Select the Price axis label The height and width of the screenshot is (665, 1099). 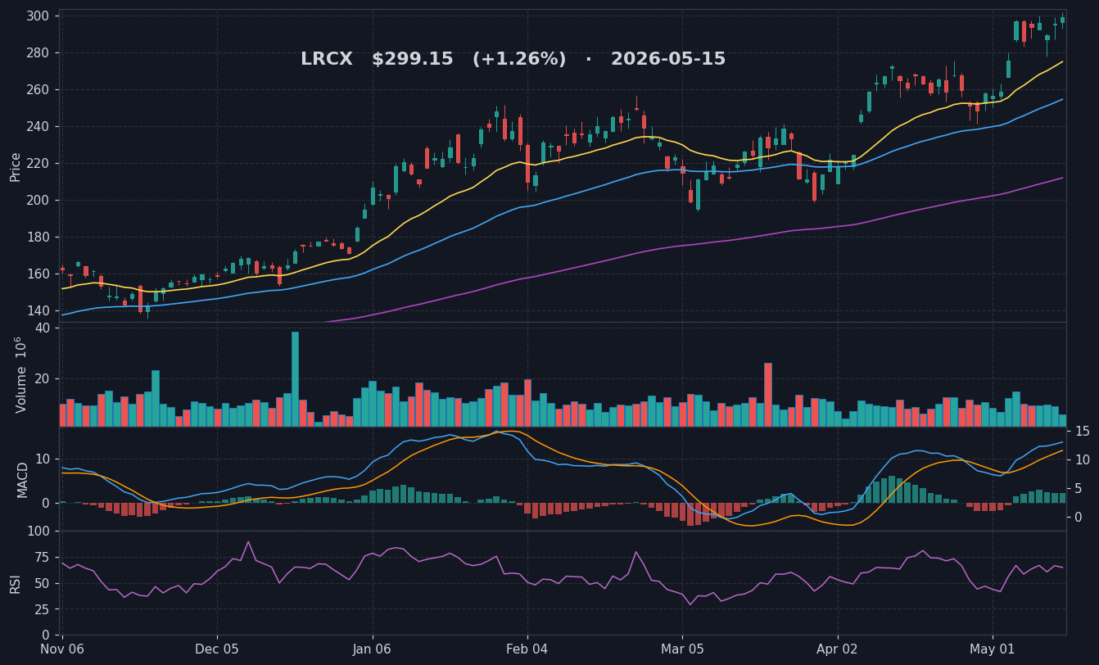point(16,166)
